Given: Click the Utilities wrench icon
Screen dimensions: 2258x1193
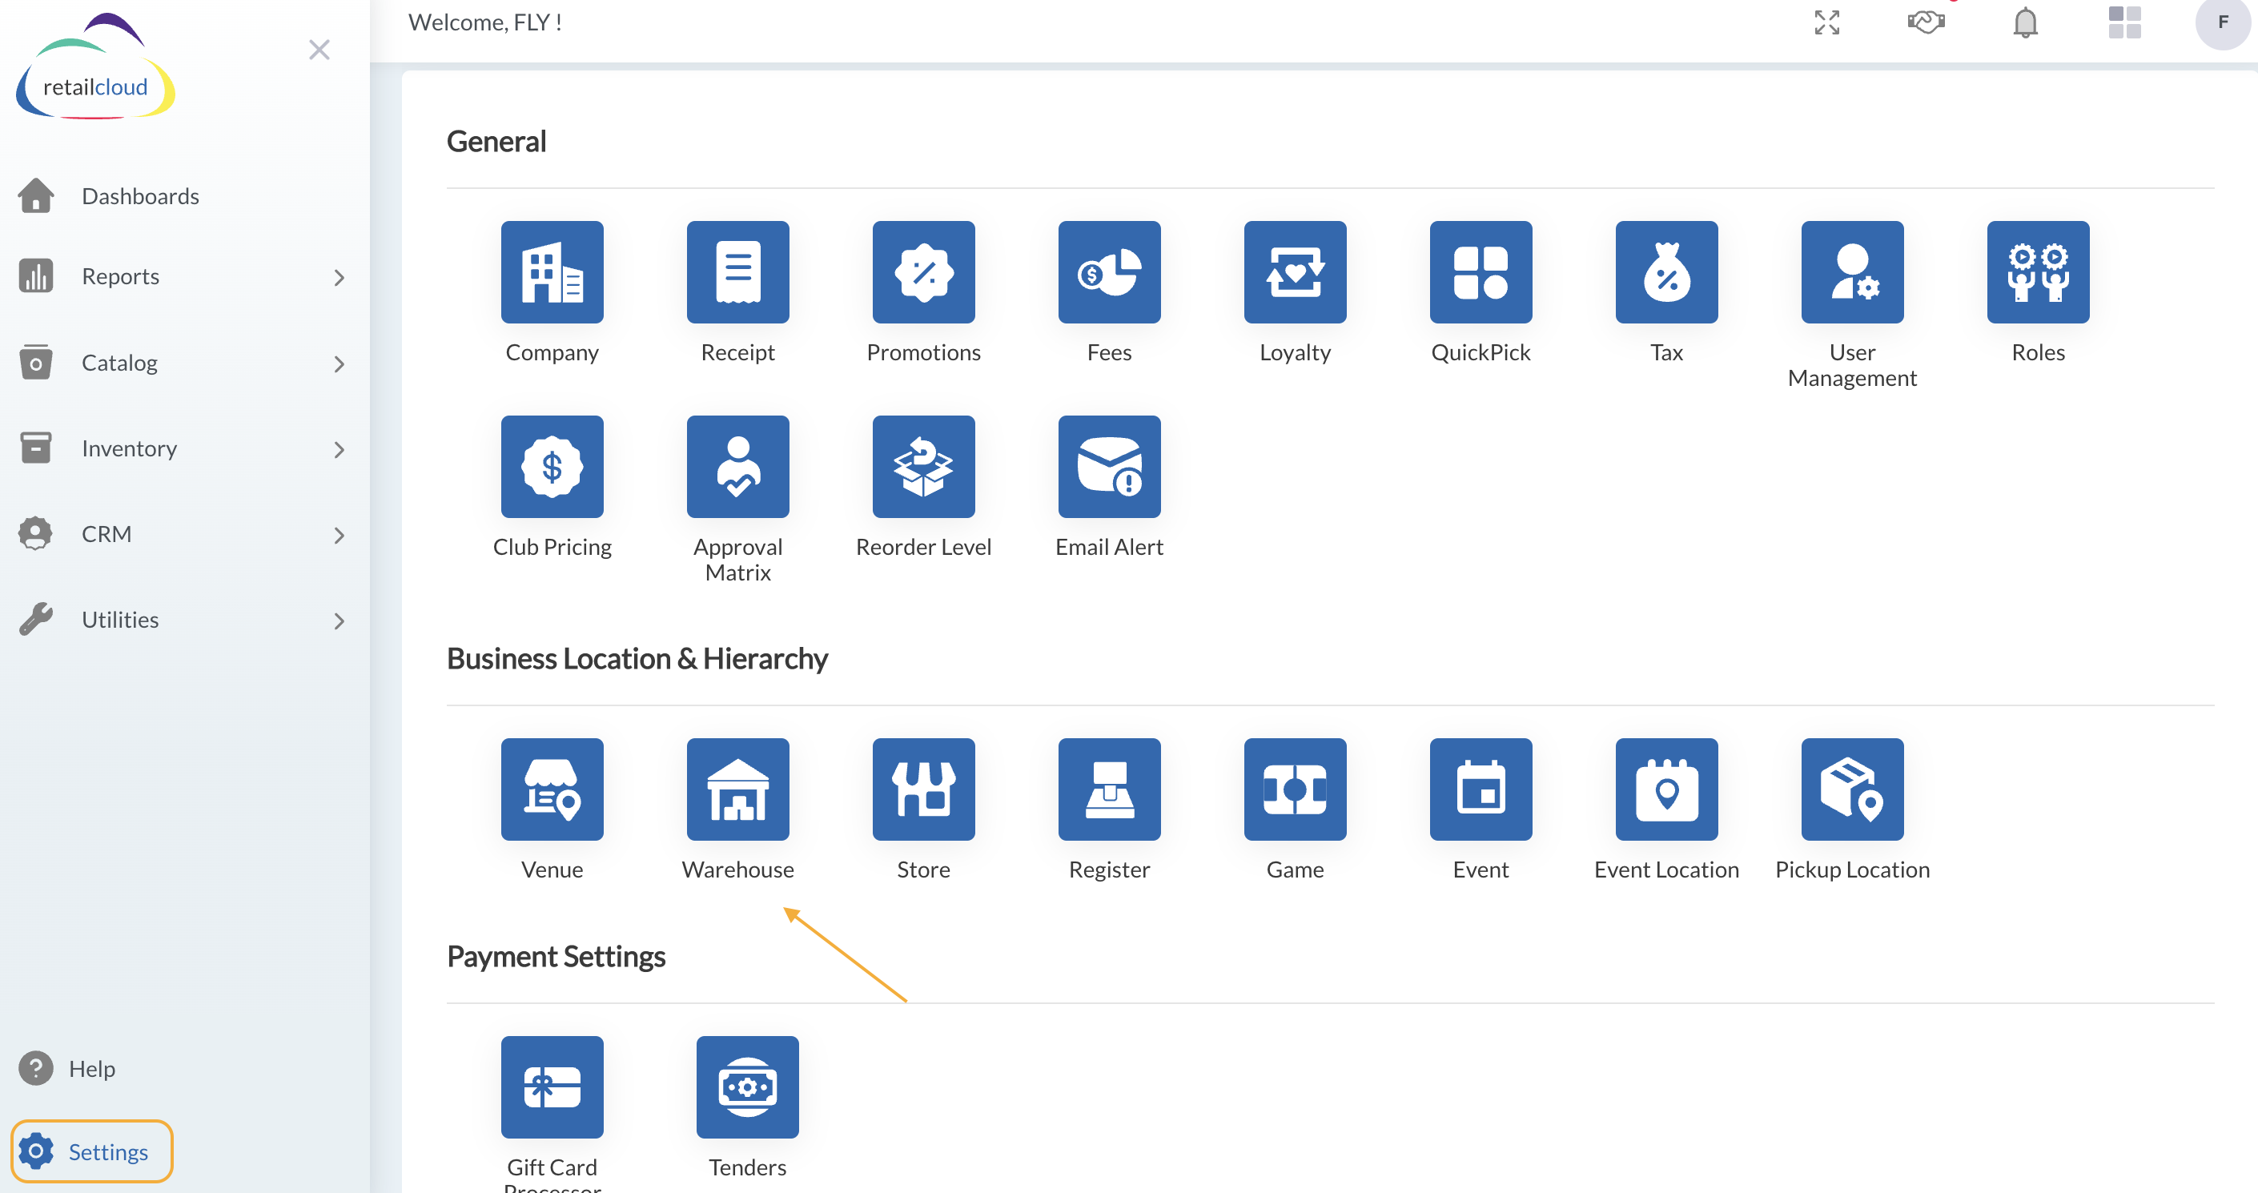Looking at the screenshot, I should pyautogui.click(x=36, y=619).
